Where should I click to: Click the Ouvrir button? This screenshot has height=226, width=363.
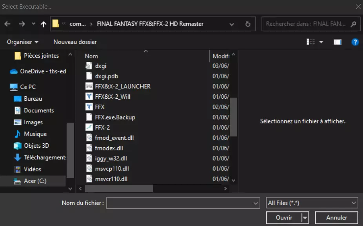click(284, 218)
